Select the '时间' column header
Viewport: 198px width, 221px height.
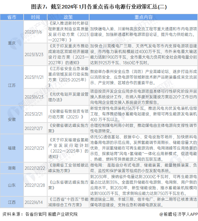tap(35, 17)
